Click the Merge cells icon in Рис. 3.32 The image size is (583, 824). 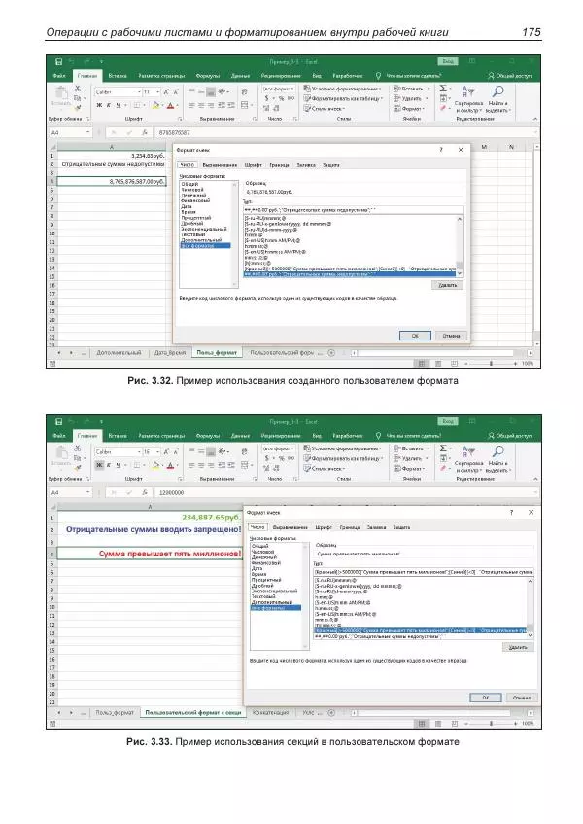(245, 105)
